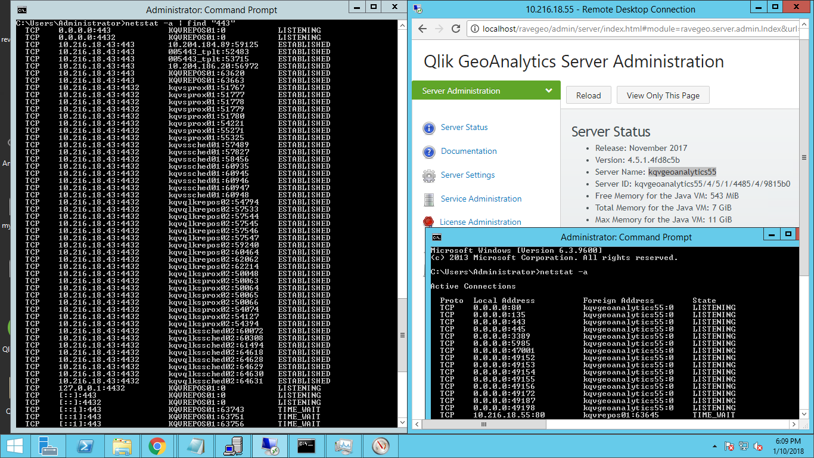Click Free Memory for the Java VM line
This screenshot has width=814, height=458.
tap(667, 196)
